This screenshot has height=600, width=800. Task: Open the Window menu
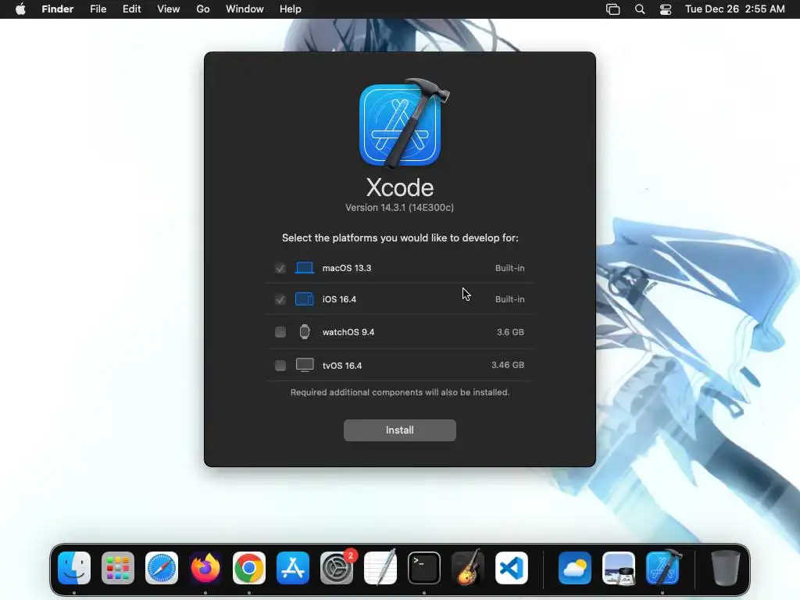(x=245, y=9)
